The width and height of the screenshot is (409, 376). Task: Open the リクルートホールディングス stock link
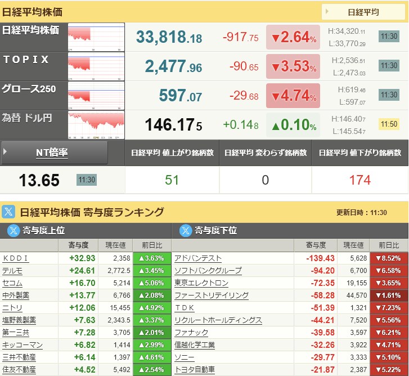pos(218,320)
